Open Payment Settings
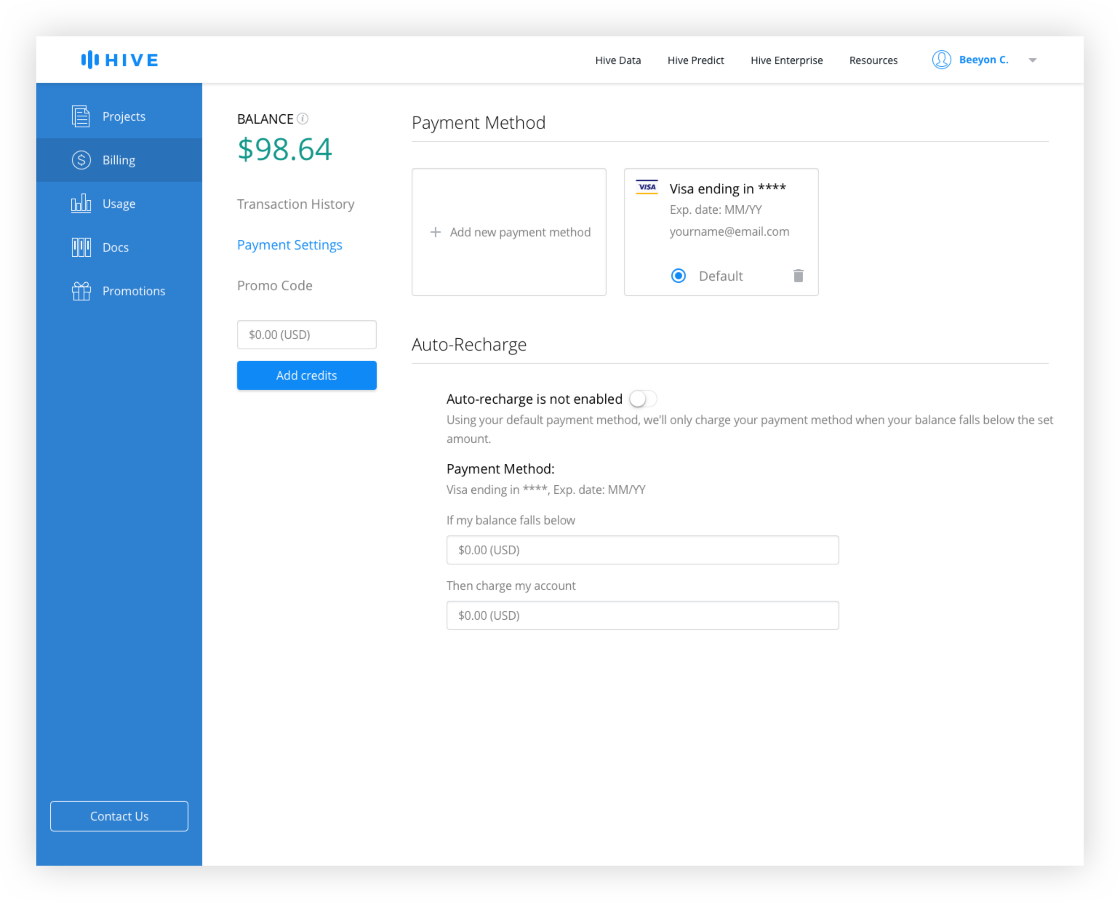This screenshot has width=1120, height=902. click(x=289, y=245)
